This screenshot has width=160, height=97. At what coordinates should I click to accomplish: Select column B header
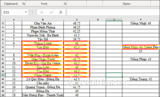tap(43, 20)
